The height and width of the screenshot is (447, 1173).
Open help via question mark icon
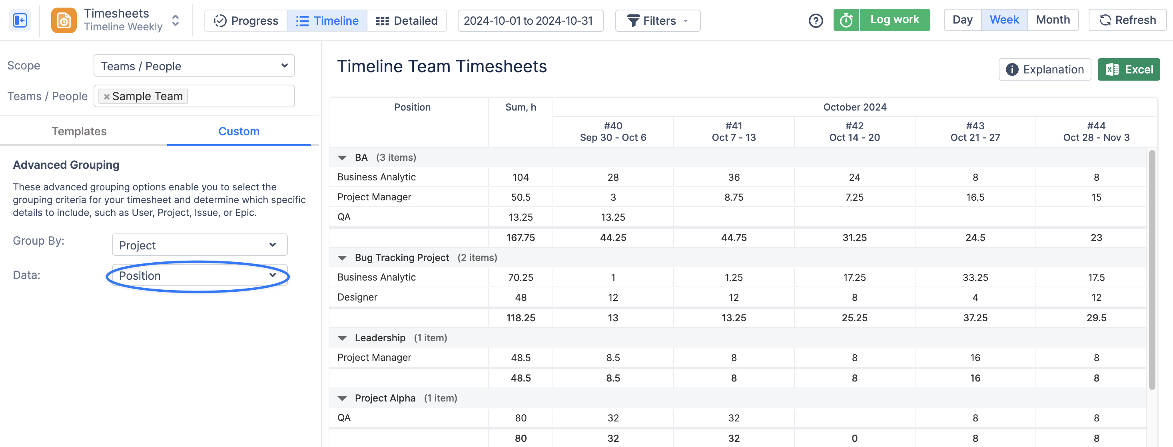[x=816, y=20]
